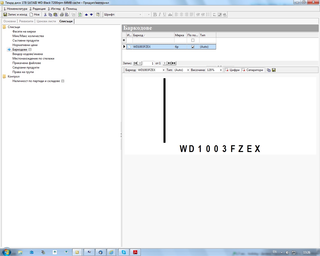Open the 1. Номенклатура menu
The height and width of the screenshot is (256, 320).
[x=15, y=9]
